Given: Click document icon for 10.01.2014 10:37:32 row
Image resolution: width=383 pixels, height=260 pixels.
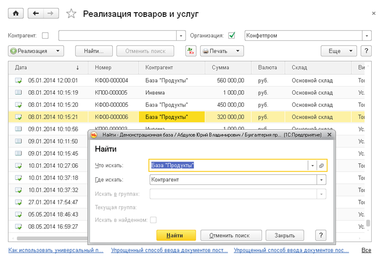Looking at the screenshot, I should coord(18,190).
